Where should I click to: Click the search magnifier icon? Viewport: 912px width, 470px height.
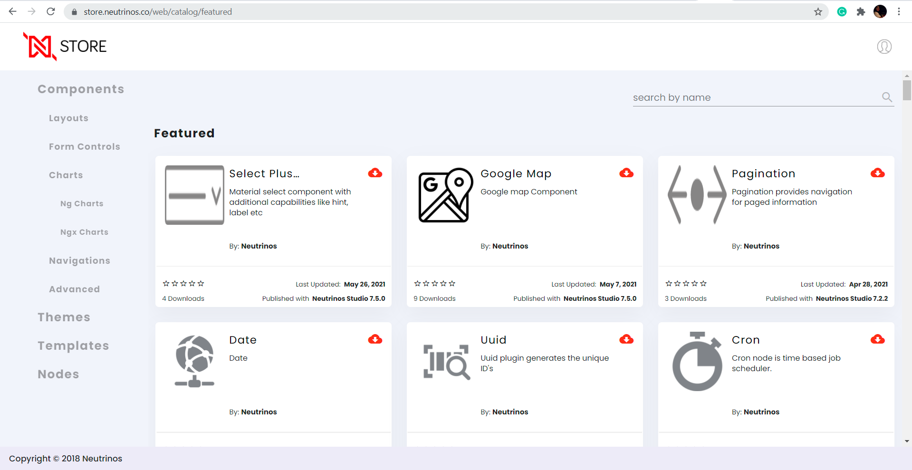point(887,97)
